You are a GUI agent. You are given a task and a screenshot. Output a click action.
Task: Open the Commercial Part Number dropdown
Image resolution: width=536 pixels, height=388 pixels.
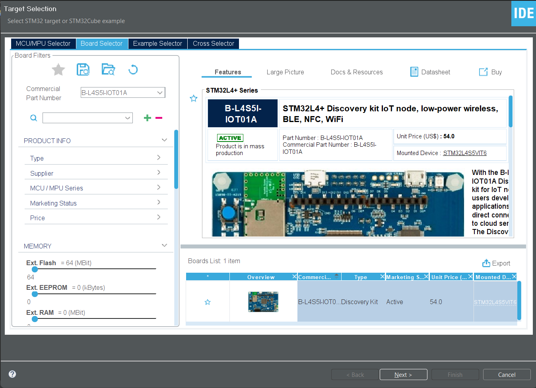tap(160, 92)
